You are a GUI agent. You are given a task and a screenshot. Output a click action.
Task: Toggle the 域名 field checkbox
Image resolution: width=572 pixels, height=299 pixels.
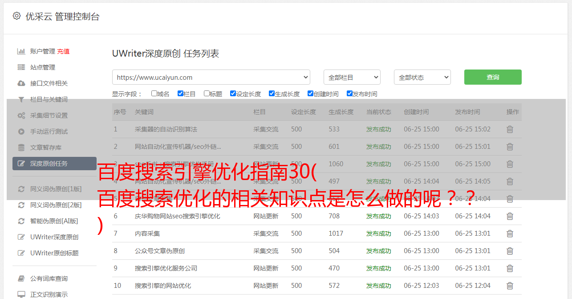click(154, 94)
